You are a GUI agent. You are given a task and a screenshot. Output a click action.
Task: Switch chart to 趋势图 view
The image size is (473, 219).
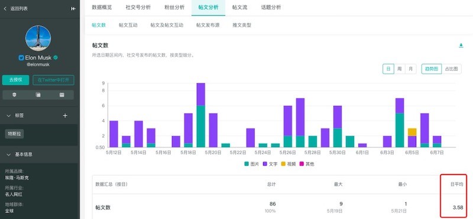point(432,69)
